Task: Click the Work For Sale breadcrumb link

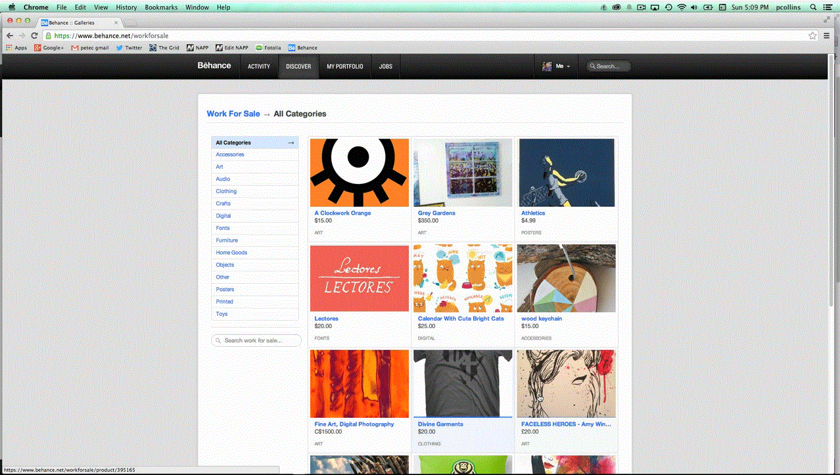Action: click(233, 114)
